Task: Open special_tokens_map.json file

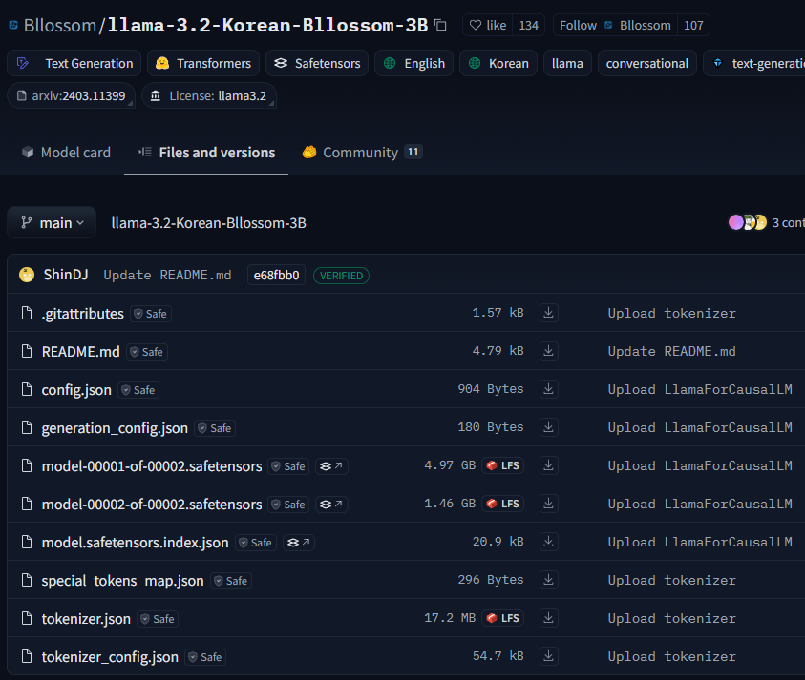Action: click(122, 581)
